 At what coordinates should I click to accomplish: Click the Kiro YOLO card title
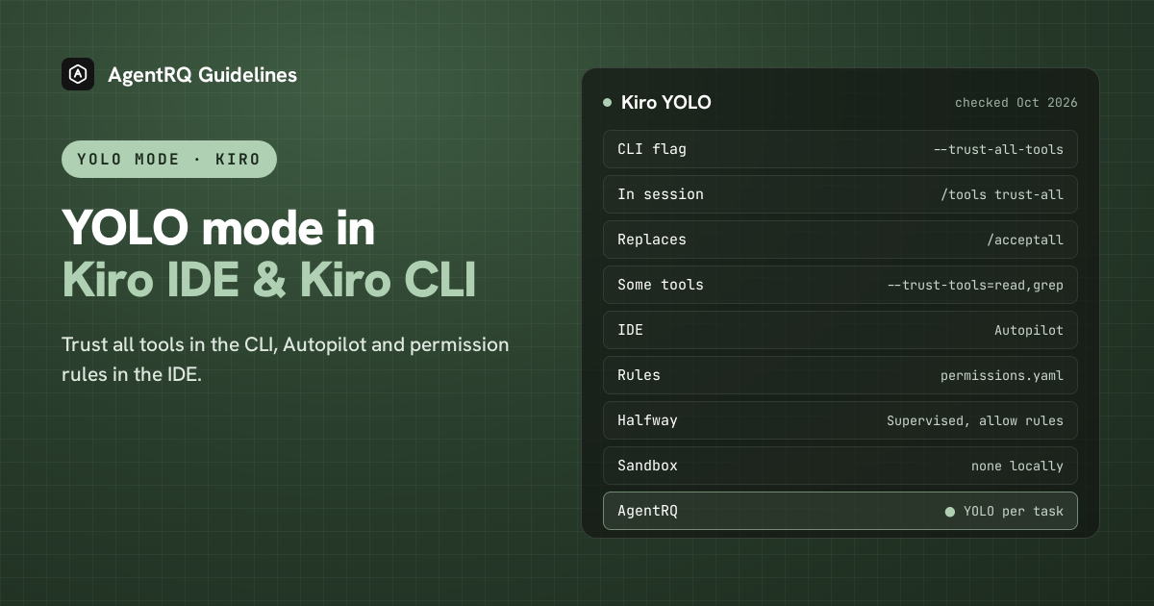(665, 102)
